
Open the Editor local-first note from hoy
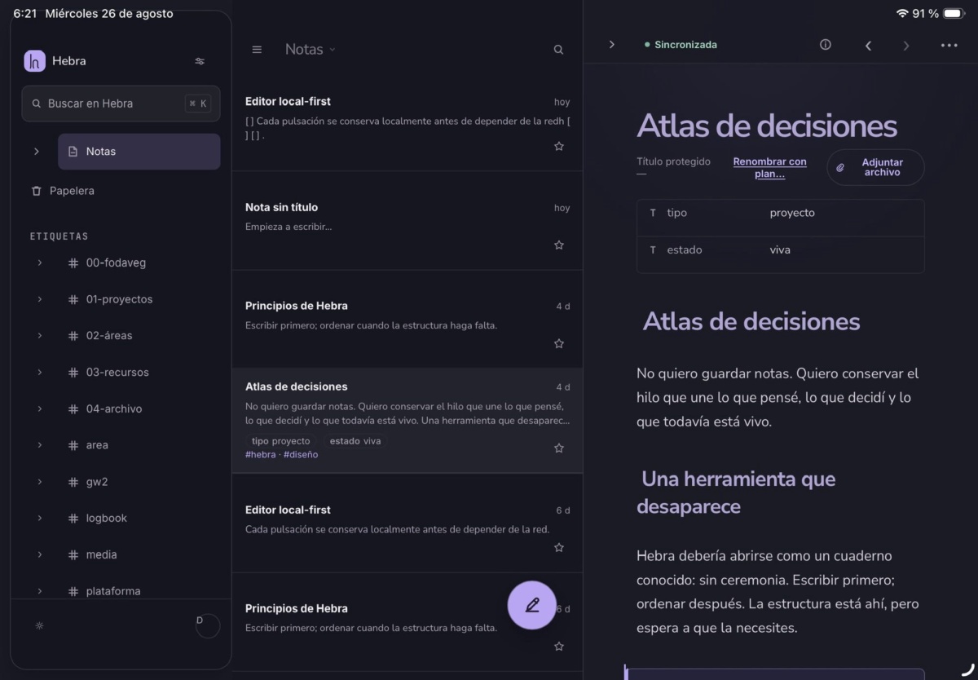point(407,122)
